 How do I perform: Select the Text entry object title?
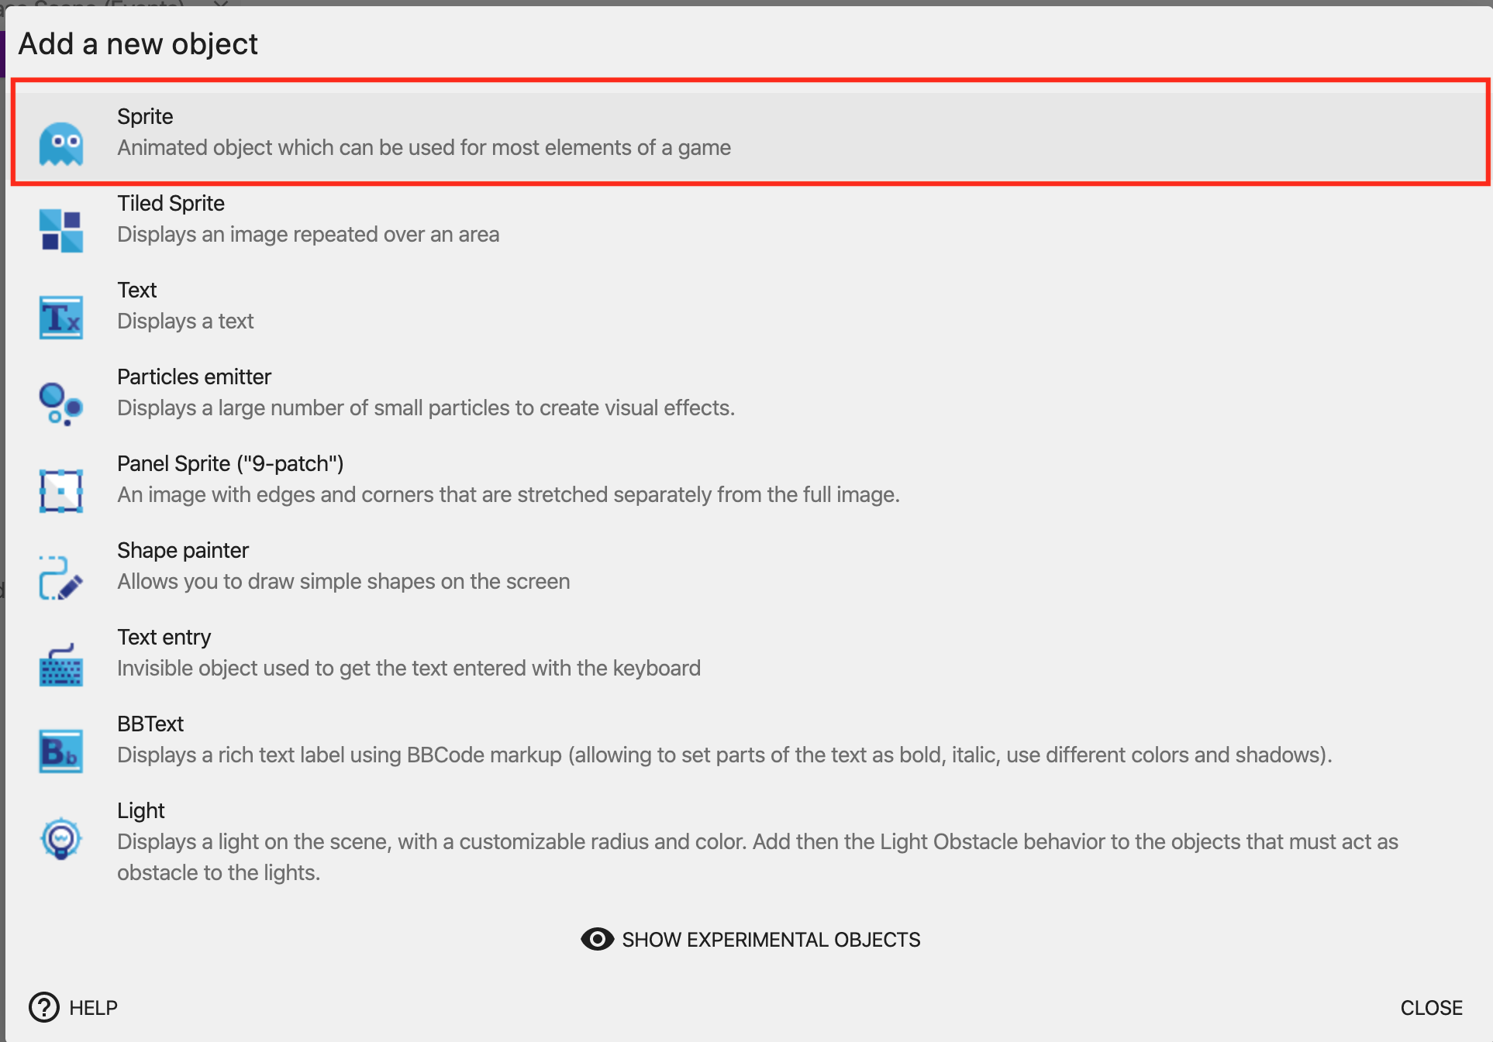point(164,638)
